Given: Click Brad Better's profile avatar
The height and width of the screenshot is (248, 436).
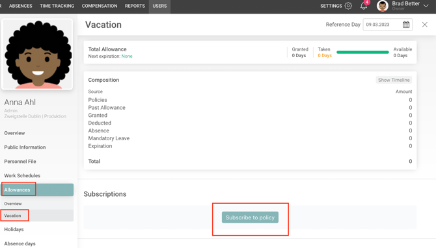Looking at the screenshot, I should [x=383, y=6].
